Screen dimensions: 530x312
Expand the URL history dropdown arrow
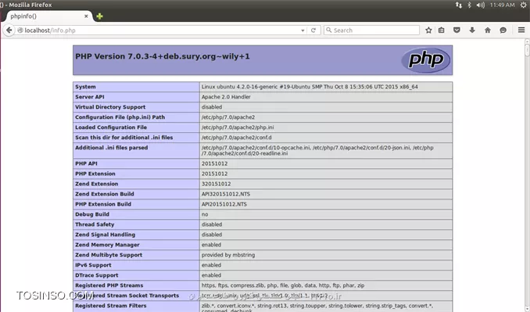point(303,30)
